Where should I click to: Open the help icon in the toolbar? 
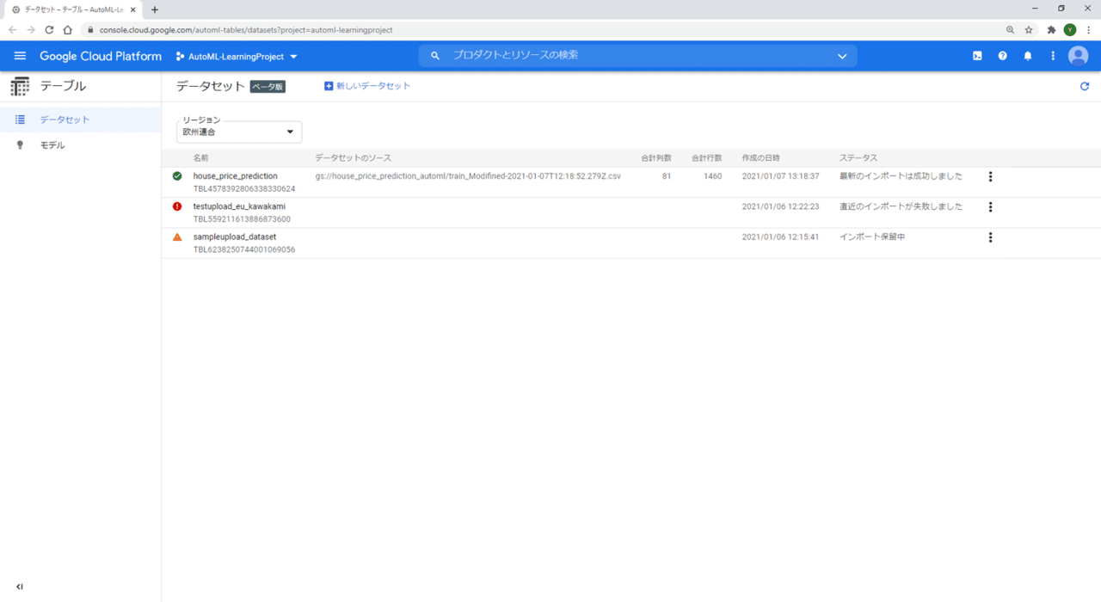click(1002, 55)
